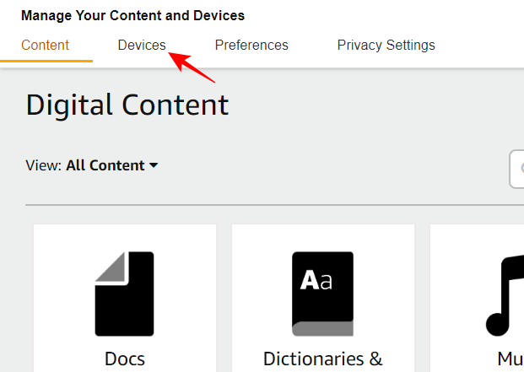
Task: Click the Dictionaries & category label
Action: (322, 359)
